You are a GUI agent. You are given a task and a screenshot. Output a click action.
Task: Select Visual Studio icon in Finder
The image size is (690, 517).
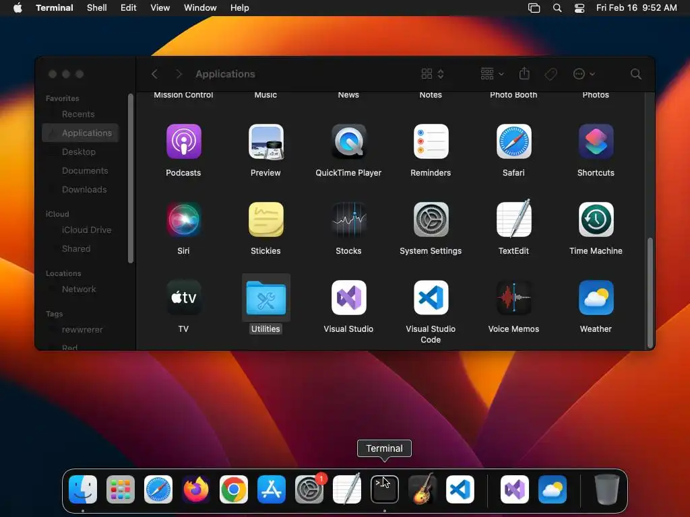(x=348, y=298)
